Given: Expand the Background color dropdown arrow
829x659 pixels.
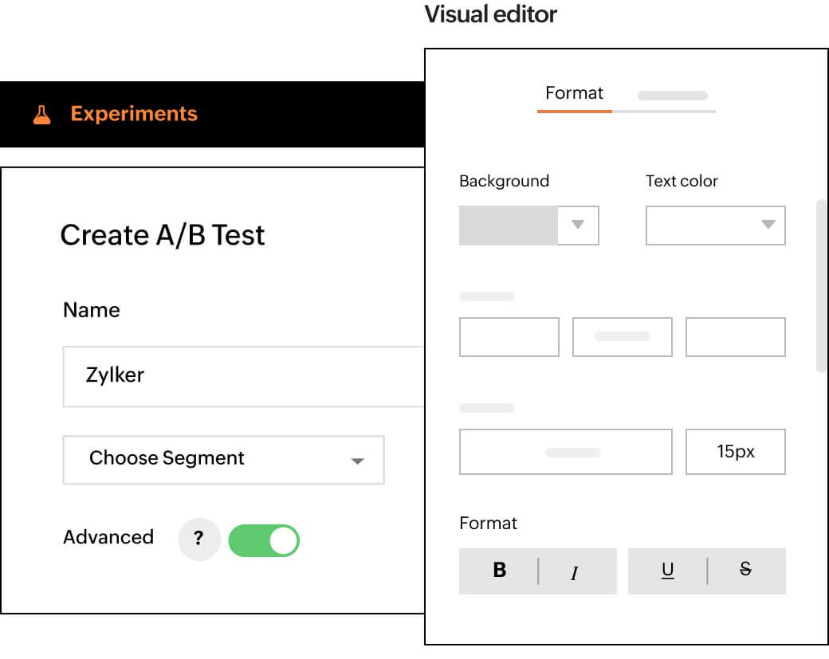Looking at the screenshot, I should point(578,226).
